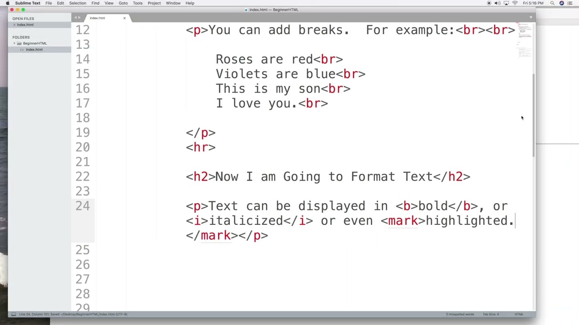The image size is (579, 325).
Task: Open the File menu
Action: tap(48, 3)
